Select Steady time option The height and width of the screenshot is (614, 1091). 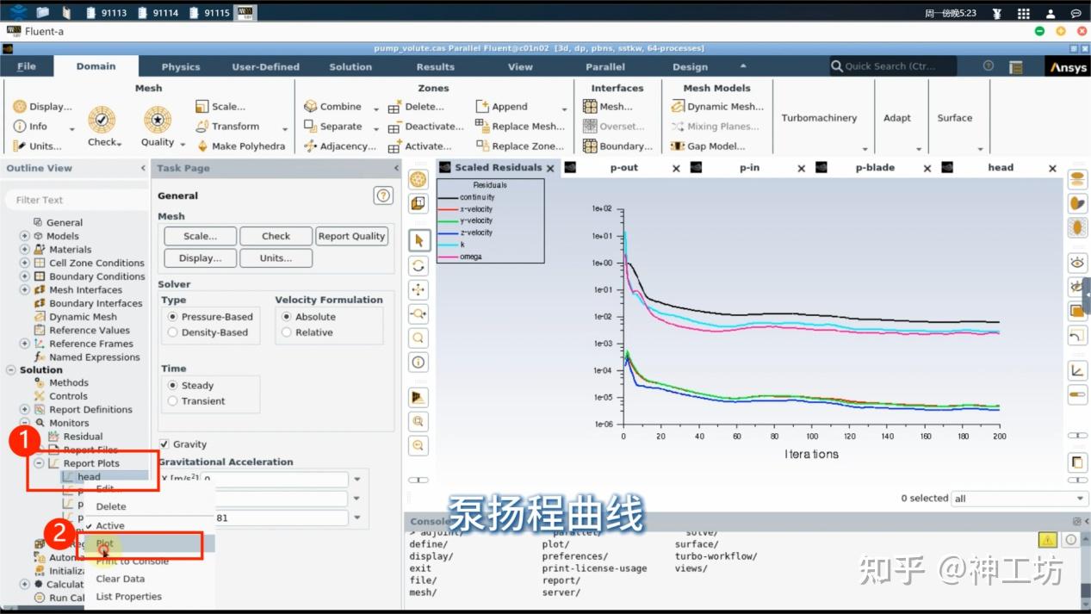(x=173, y=386)
